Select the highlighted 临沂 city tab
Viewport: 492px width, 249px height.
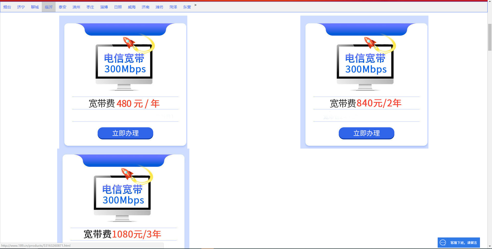coord(49,7)
